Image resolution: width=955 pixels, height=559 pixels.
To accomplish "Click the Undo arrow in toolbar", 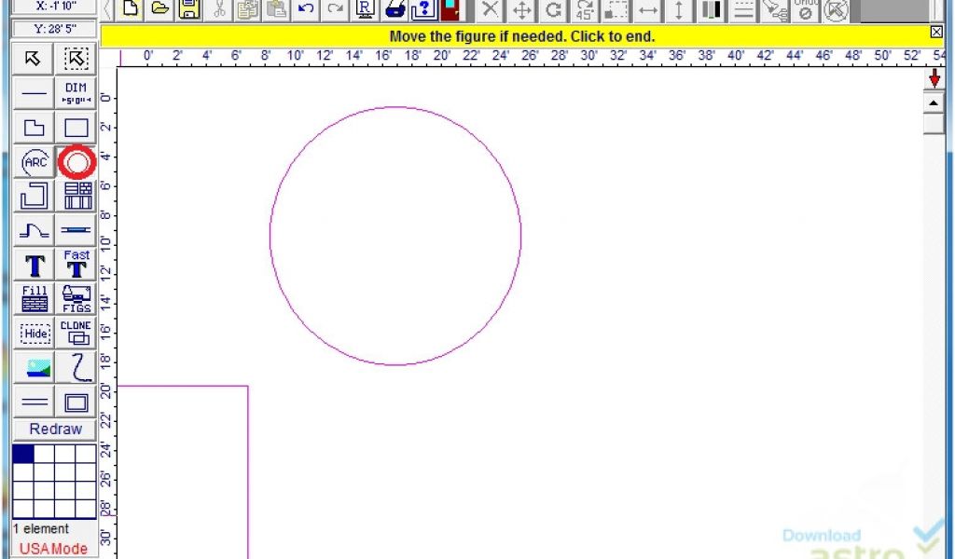I will click(x=305, y=10).
